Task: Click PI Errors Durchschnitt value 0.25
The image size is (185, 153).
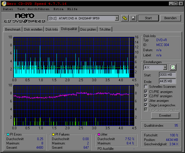Action: pyautogui.click(x=40, y=139)
